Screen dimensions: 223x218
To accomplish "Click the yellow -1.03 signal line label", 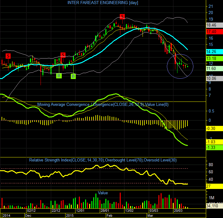I will 214,142.
